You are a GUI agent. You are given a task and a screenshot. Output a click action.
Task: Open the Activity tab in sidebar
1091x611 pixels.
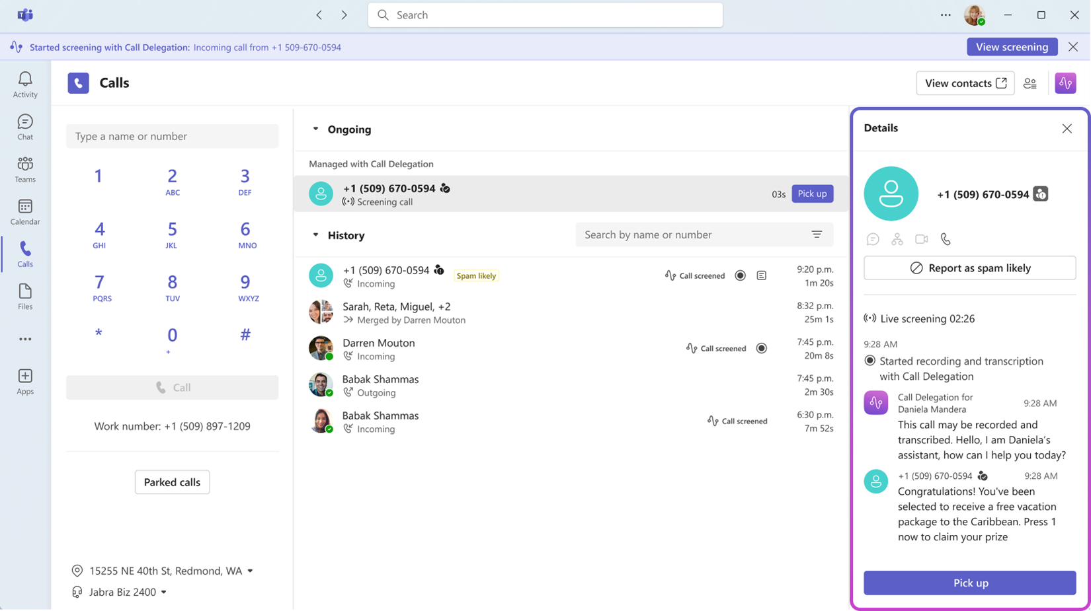25,85
